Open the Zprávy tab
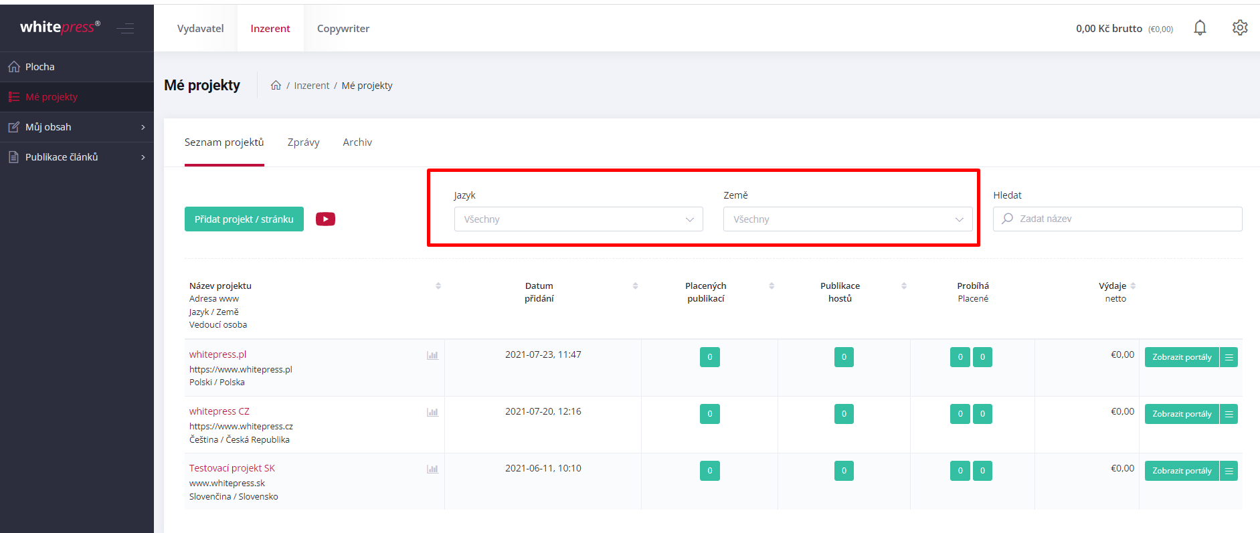The height and width of the screenshot is (533, 1260). (x=303, y=142)
